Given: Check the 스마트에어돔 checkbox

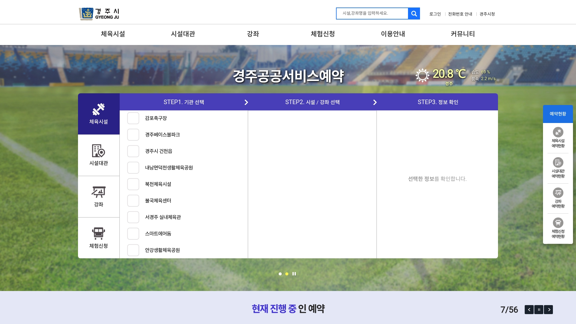Looking at the screenshot, I should click(133, 234).
